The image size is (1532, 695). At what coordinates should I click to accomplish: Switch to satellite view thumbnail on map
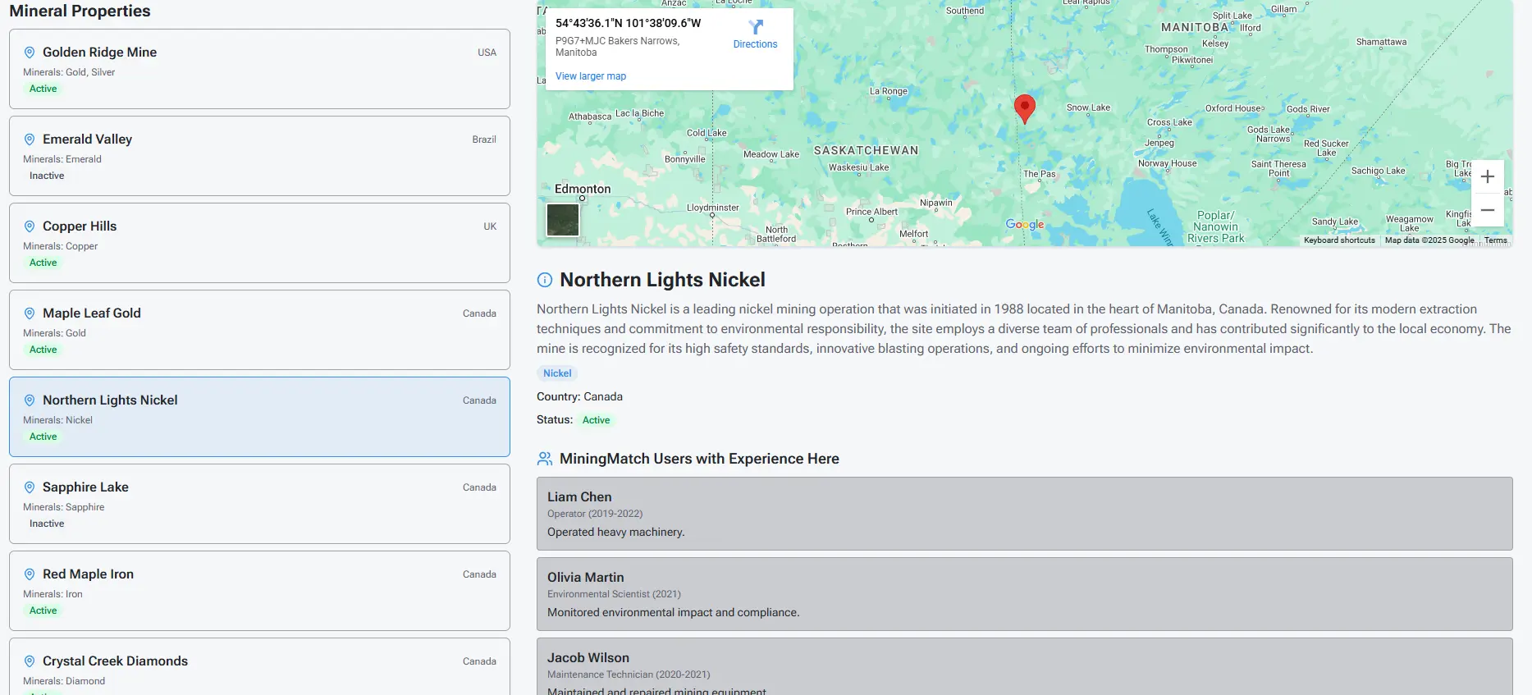tap(563, 220)
